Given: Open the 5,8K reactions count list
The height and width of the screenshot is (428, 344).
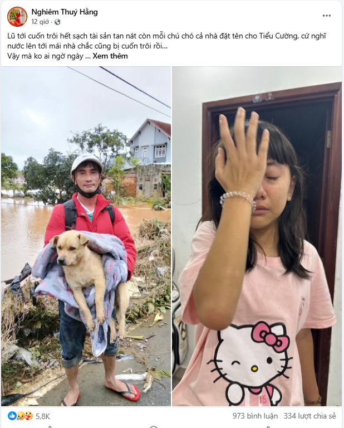Looking at the screenshot, I should click(x=43, y=416).
